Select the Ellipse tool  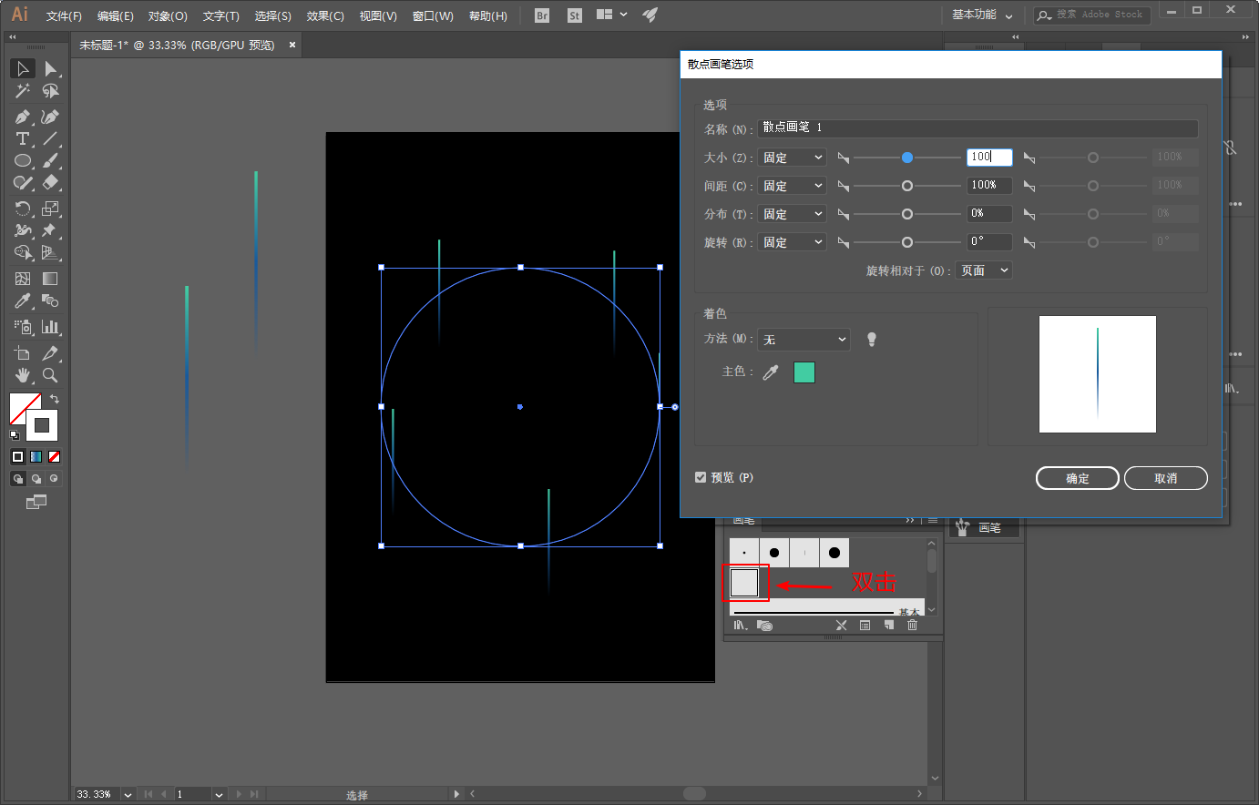pyautogui.click(x=23, y=161)
